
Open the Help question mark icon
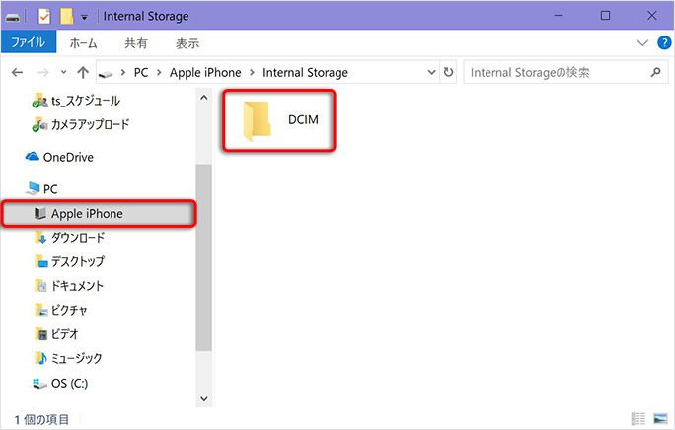coord(664,42)
